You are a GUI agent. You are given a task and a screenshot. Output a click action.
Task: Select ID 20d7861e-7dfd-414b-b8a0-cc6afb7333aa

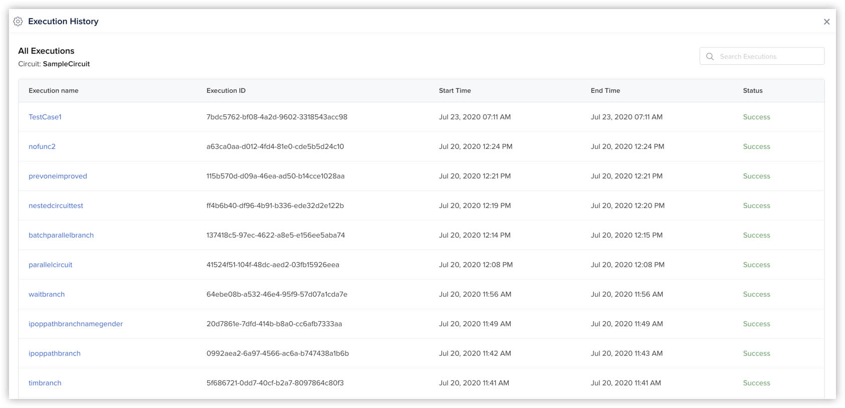tap(274, 324)
